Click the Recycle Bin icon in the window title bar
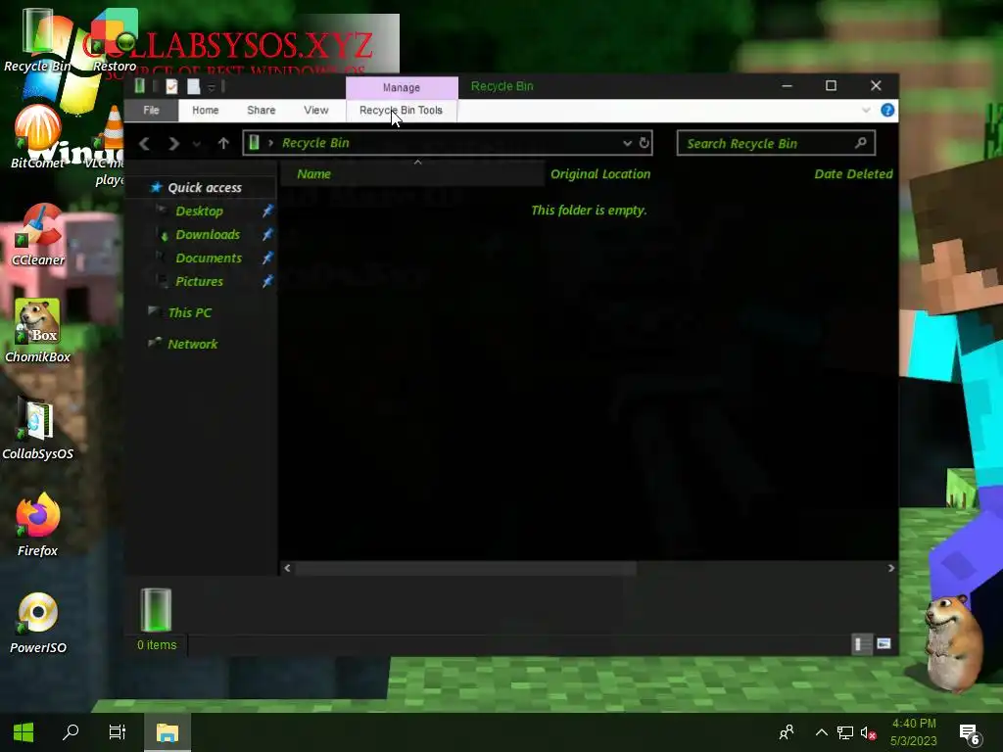The image size is (1003, 752). (139, 86)
